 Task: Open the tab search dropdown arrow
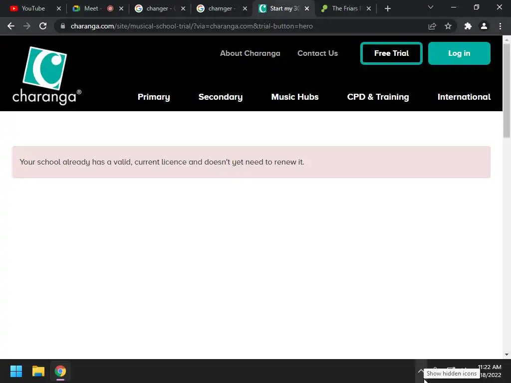click(x=431, y=7)
